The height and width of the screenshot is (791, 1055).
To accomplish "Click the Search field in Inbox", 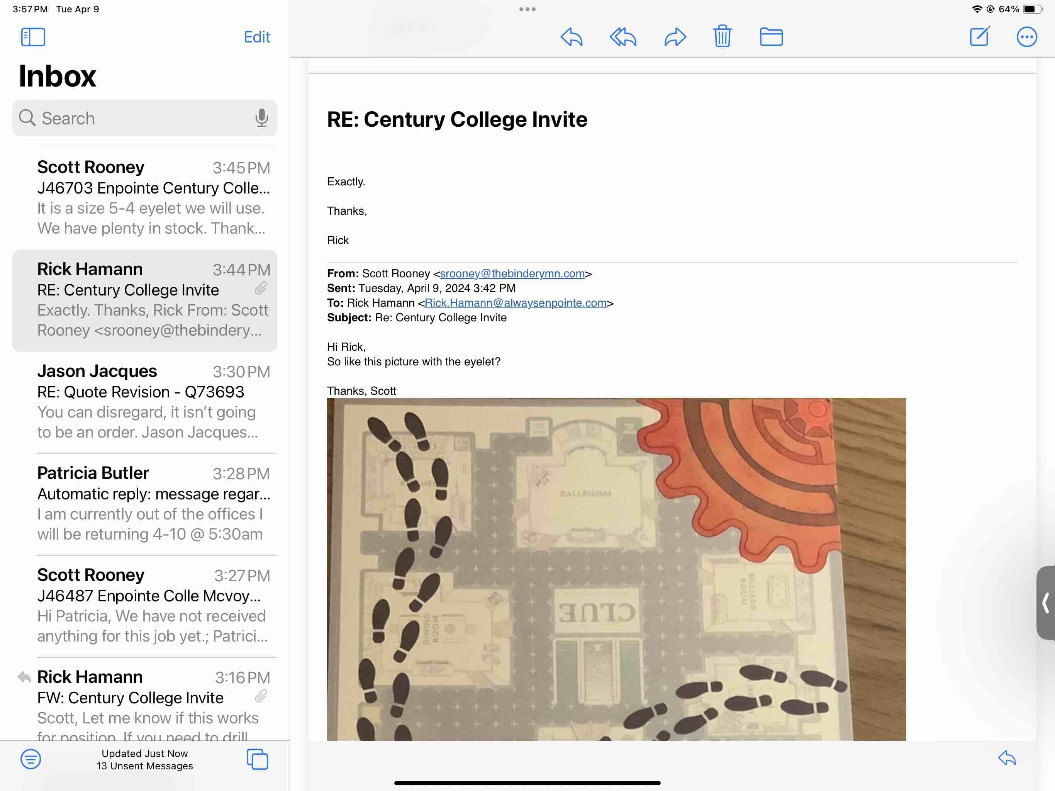I will [x=138, y=118].
